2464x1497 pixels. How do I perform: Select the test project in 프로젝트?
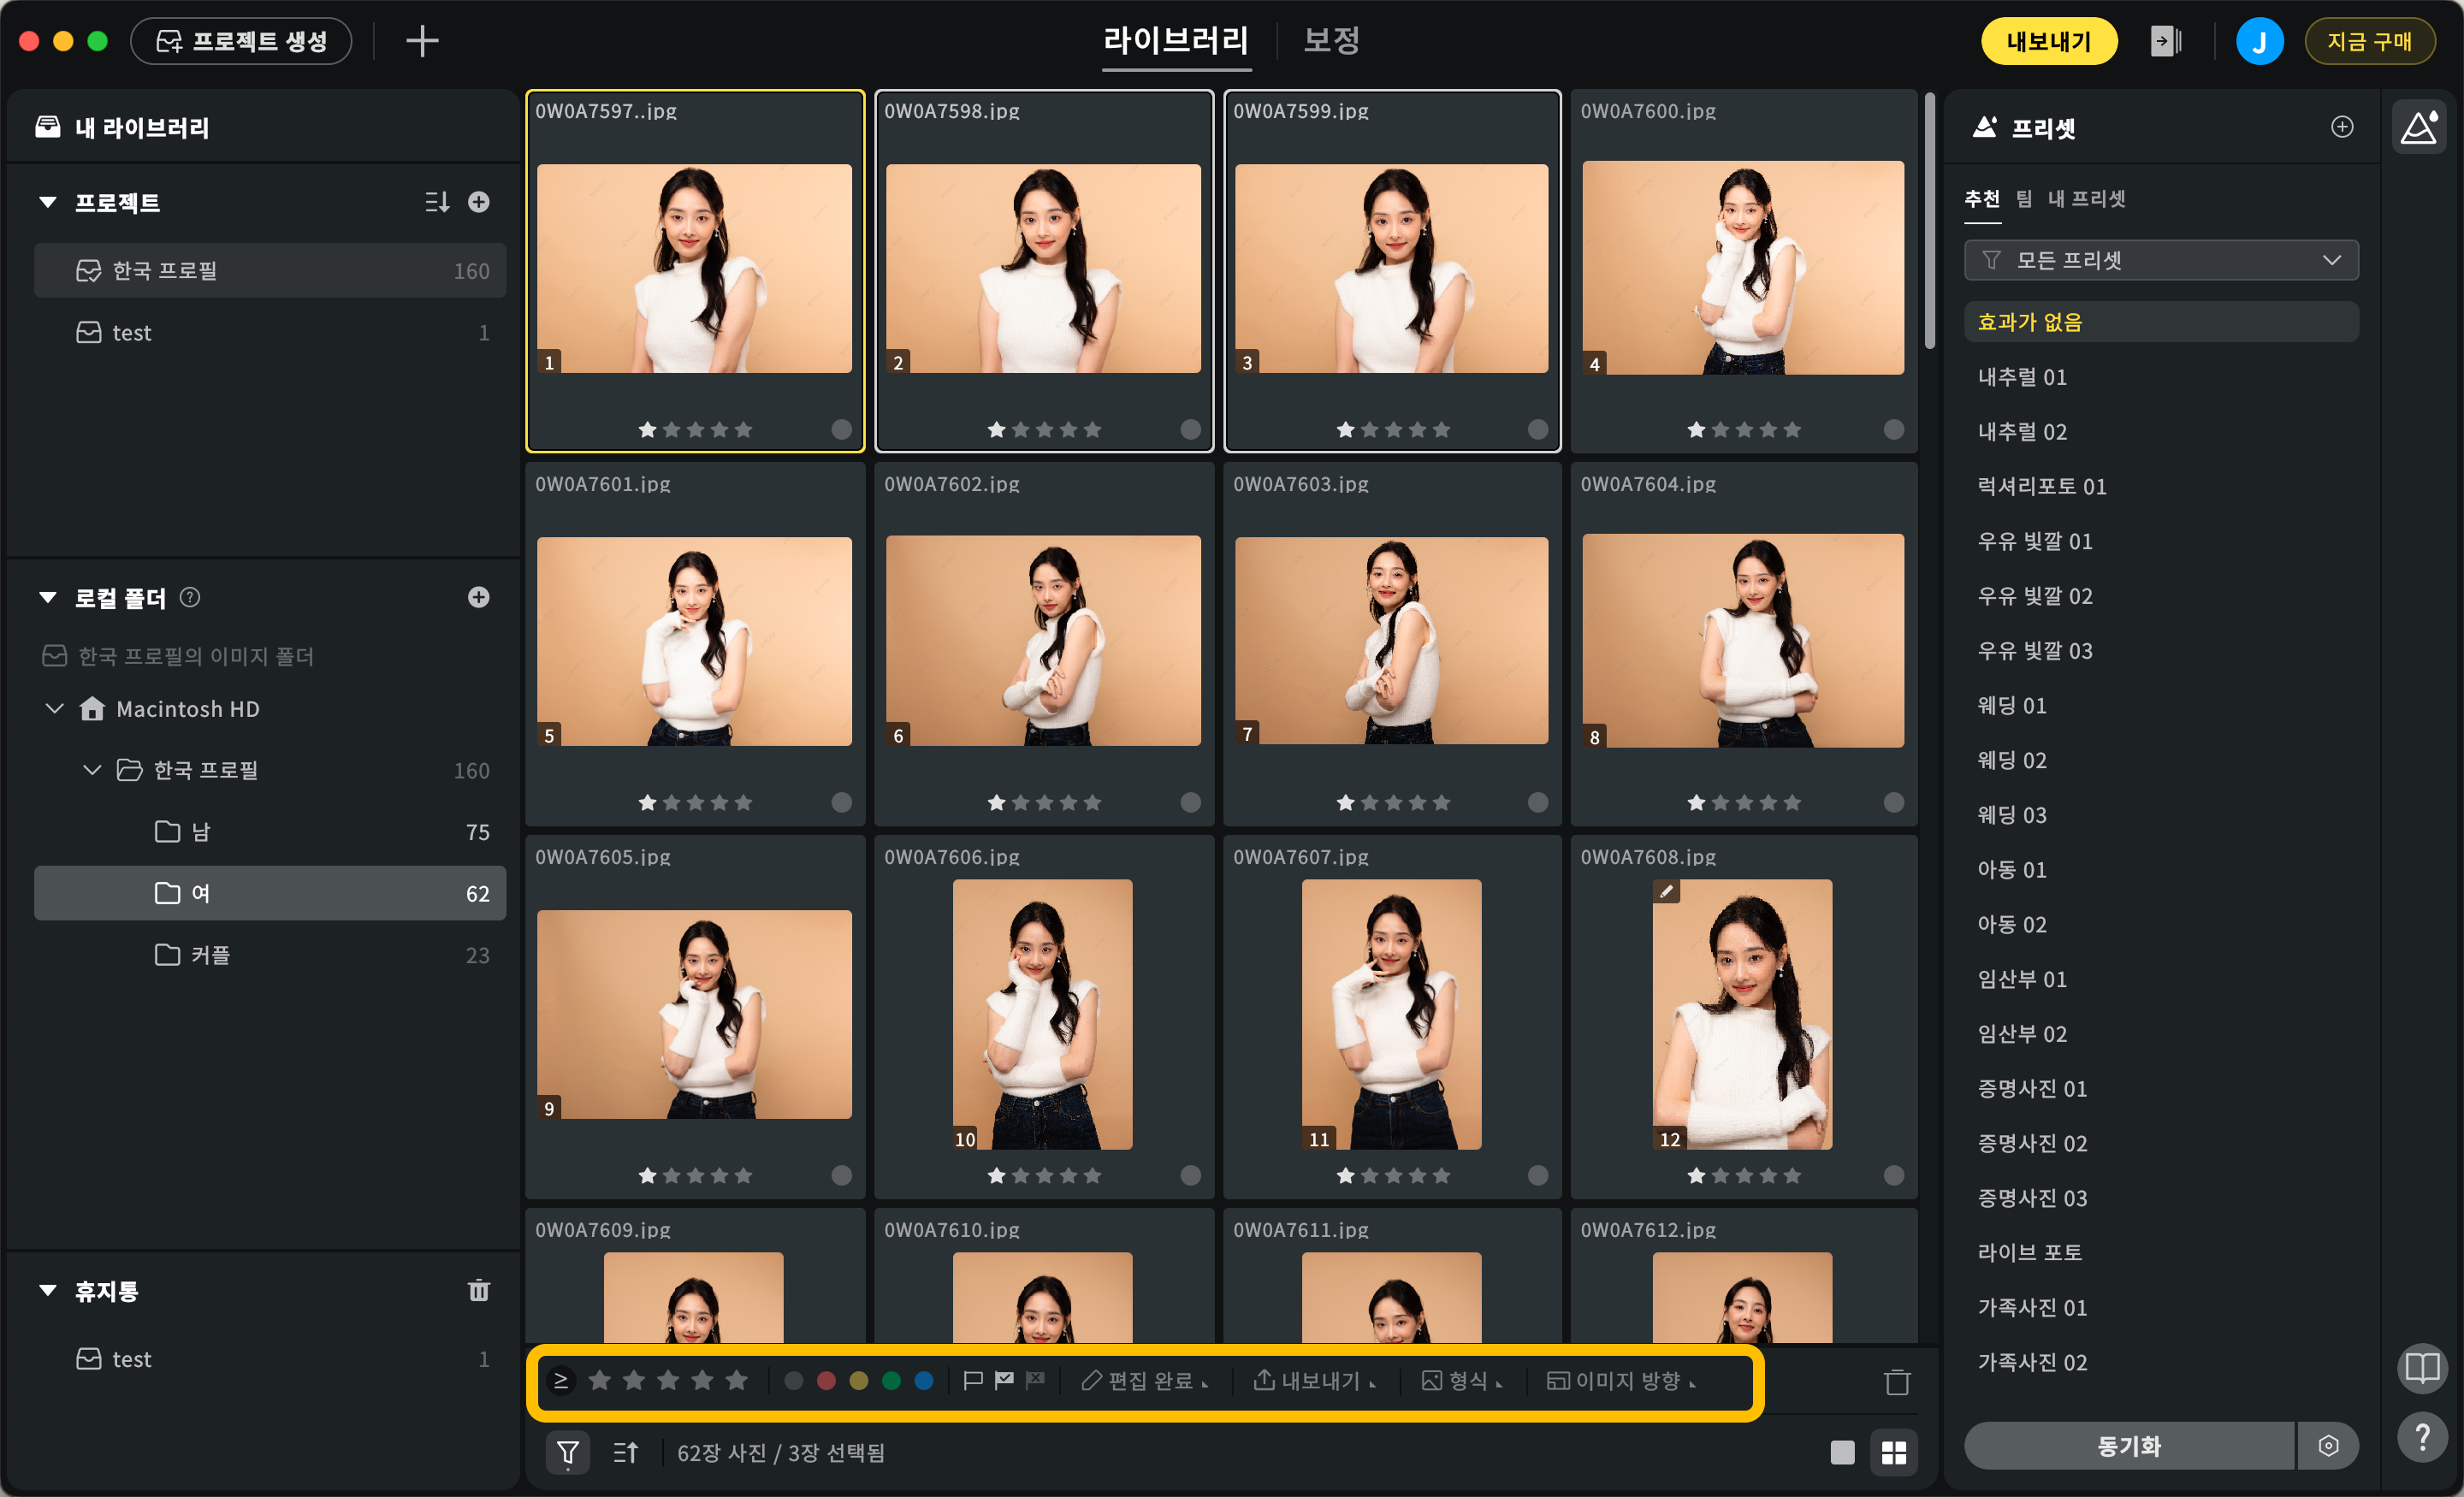click(270, 332)
